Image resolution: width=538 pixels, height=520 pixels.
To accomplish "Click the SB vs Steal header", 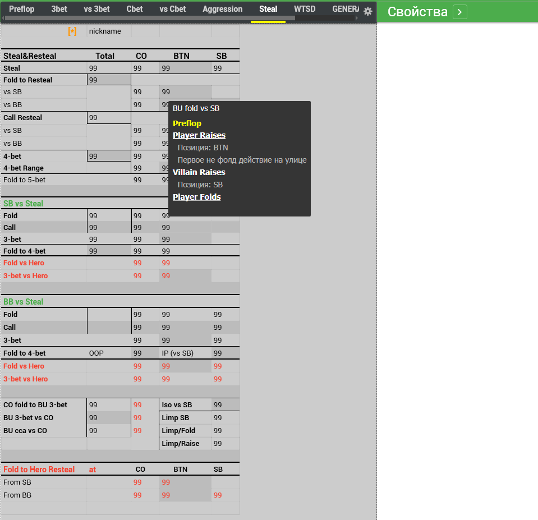I will 24,204.
